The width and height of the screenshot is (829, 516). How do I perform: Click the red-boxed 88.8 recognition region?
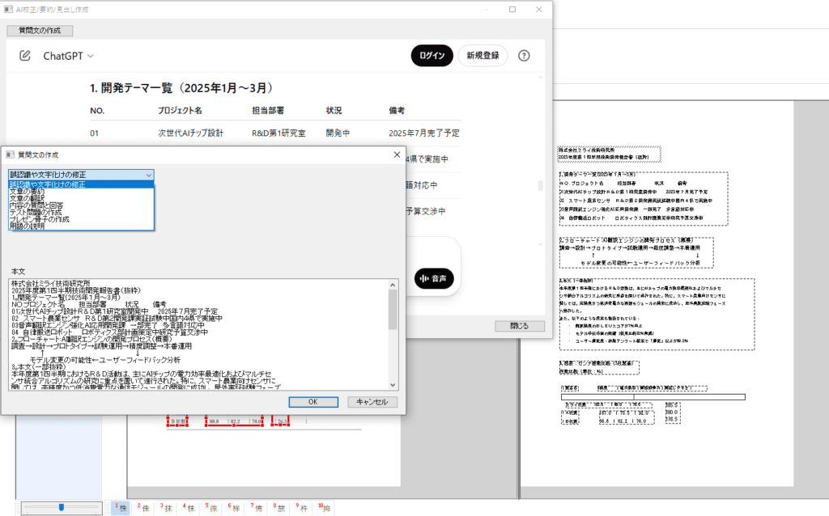pyautogui.click(x=234, y=421)
